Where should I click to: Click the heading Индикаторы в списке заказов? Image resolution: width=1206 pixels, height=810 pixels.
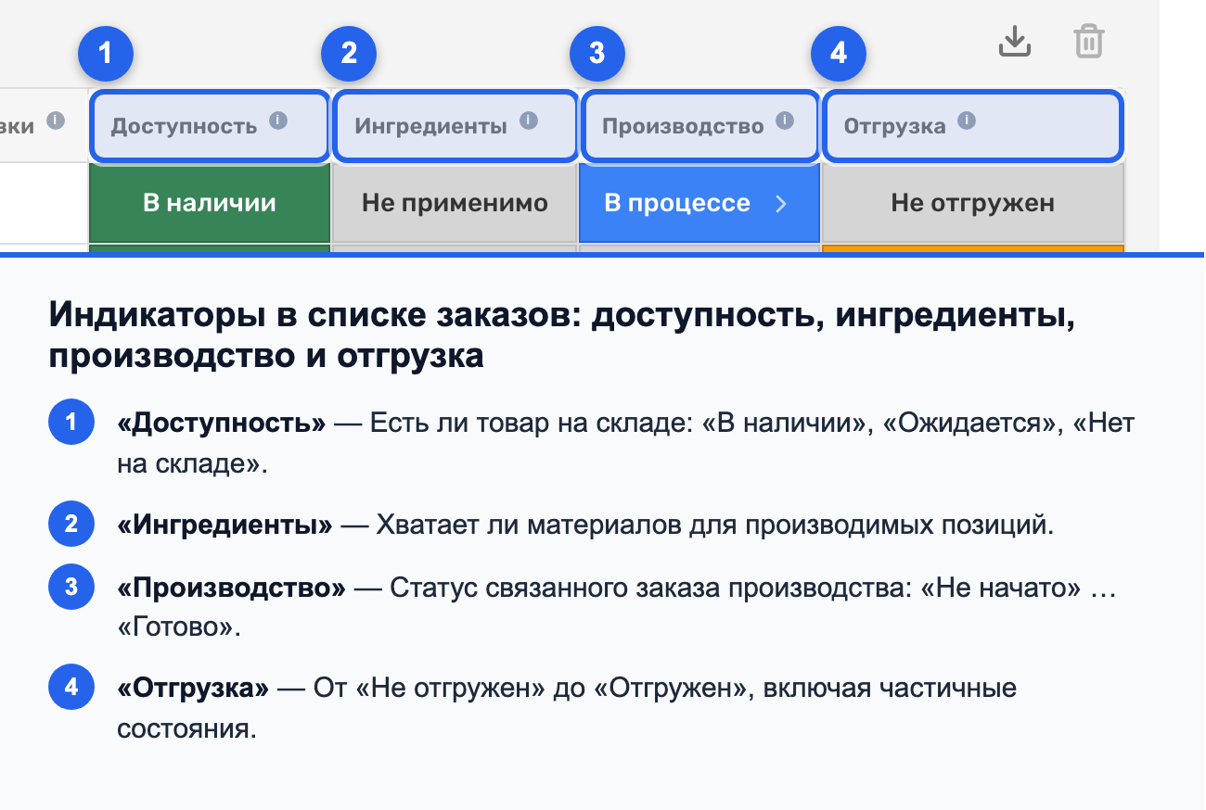coord(562,335)
